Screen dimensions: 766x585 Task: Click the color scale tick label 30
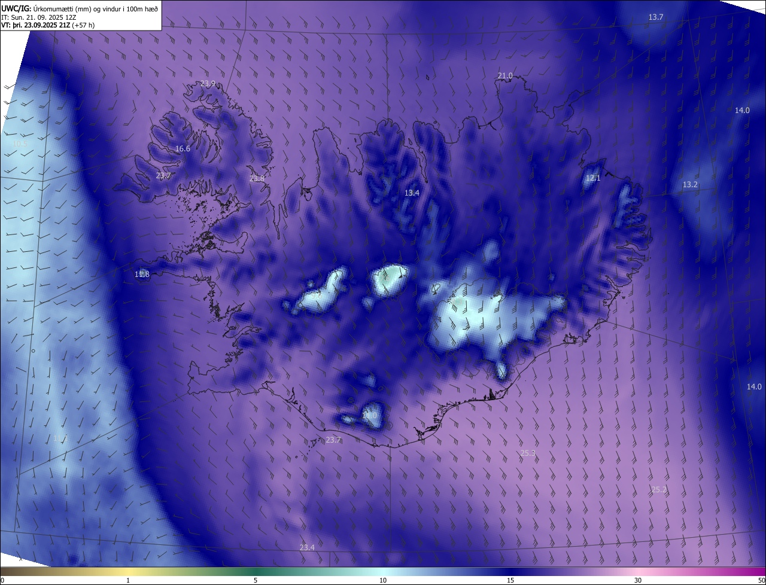[x=638, y=580]
